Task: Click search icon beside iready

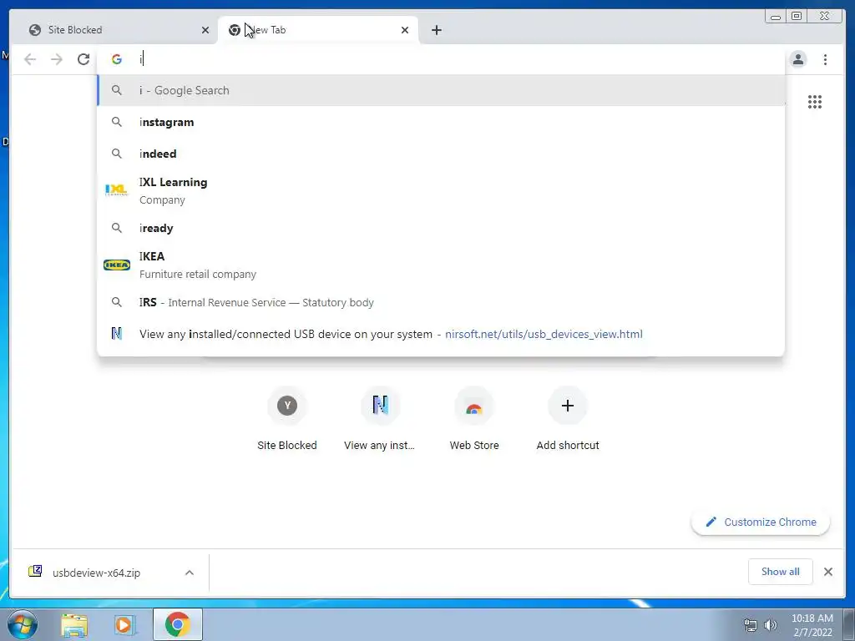Action: pos(117,227)
